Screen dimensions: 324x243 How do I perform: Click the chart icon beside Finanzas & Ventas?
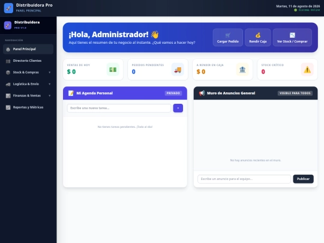[8, 95]
